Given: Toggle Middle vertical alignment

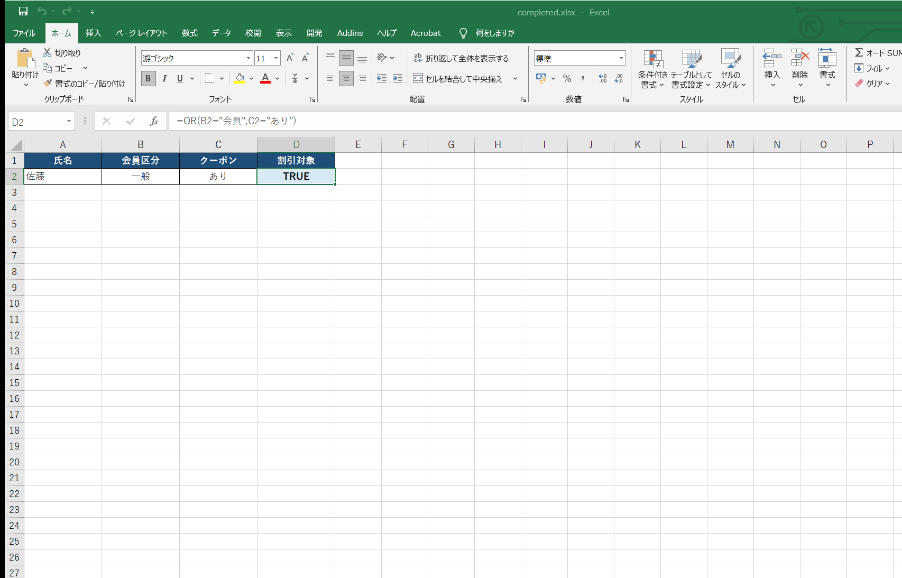Looking at the screenshot, I should point(346,58).
